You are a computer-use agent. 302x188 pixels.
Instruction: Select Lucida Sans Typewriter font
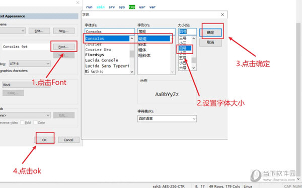tap(107, 66)
